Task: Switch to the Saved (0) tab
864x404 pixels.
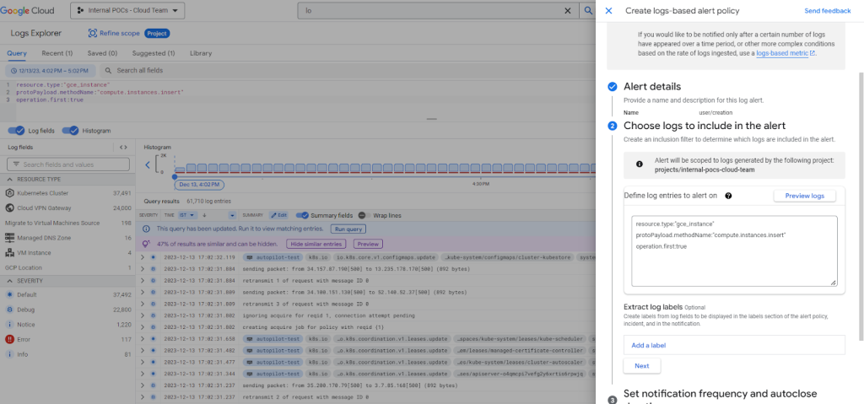Action: (x=102, y=53)
